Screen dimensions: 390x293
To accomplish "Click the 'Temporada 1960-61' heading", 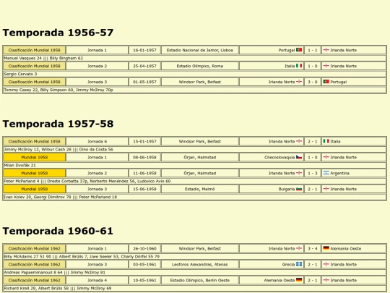I will 58,231.
